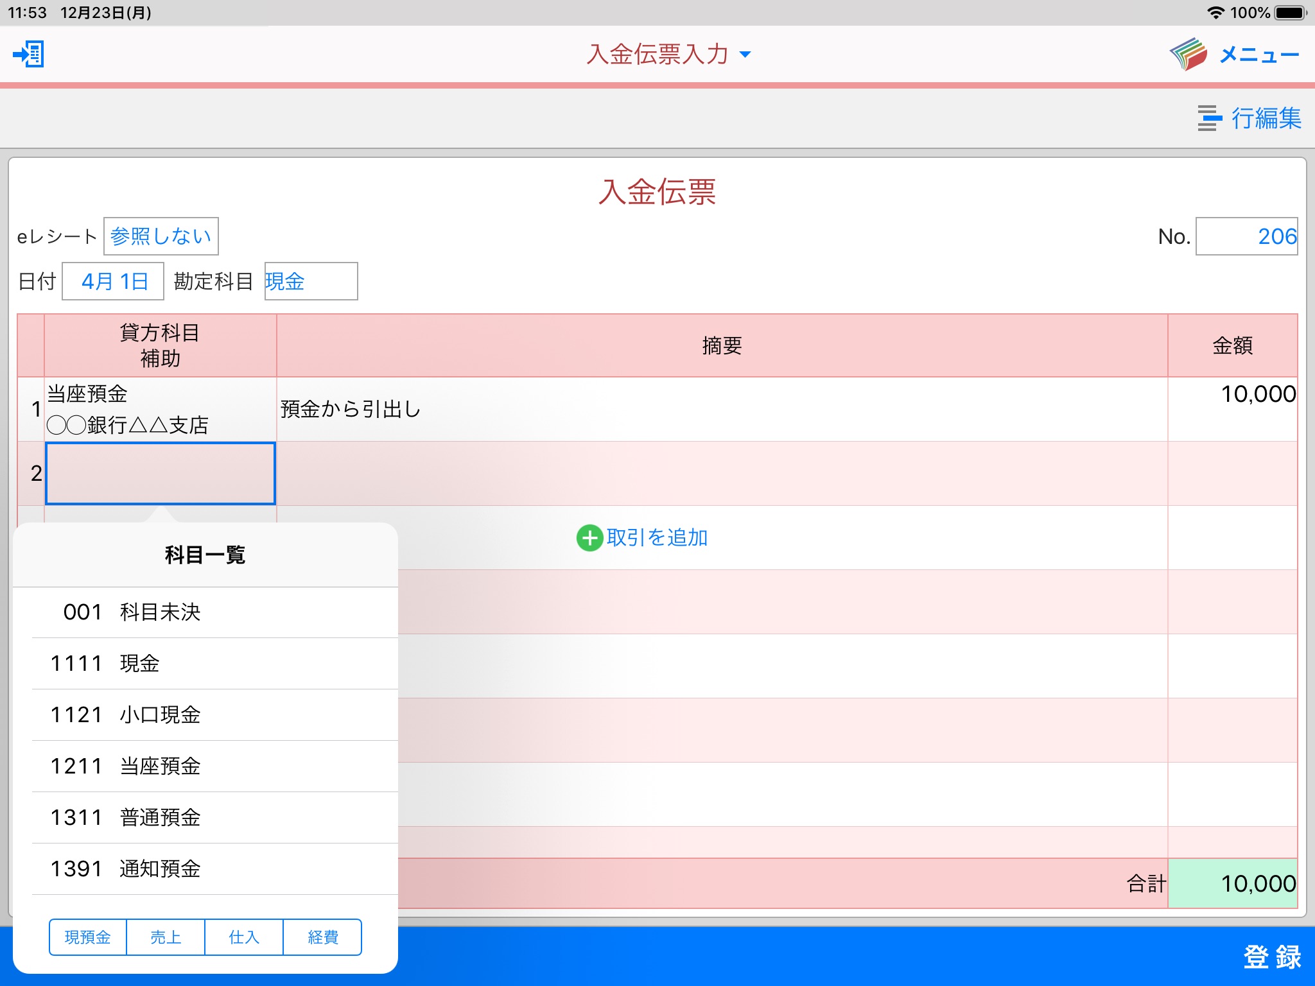Tap the exit-to-list icon at top left
Image resolution: width=1315 pixels, height=986 pixels.
click(29, 54)
